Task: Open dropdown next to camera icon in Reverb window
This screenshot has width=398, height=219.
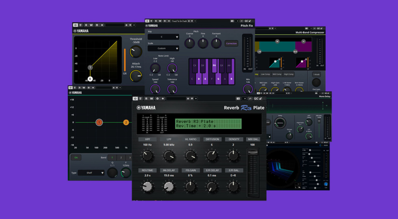Action: point(244,98)
